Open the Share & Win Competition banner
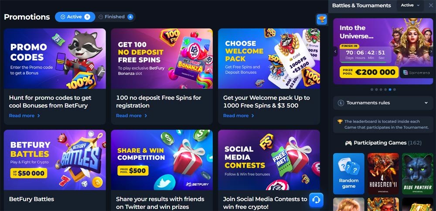Image resolution: width=436 pixels, height=211 pixels. click(162, 160)
